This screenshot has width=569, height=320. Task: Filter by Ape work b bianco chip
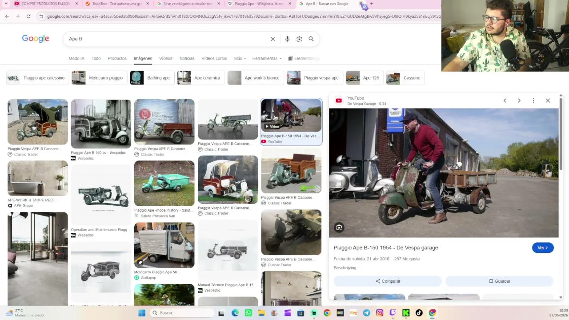coord(256,78)
